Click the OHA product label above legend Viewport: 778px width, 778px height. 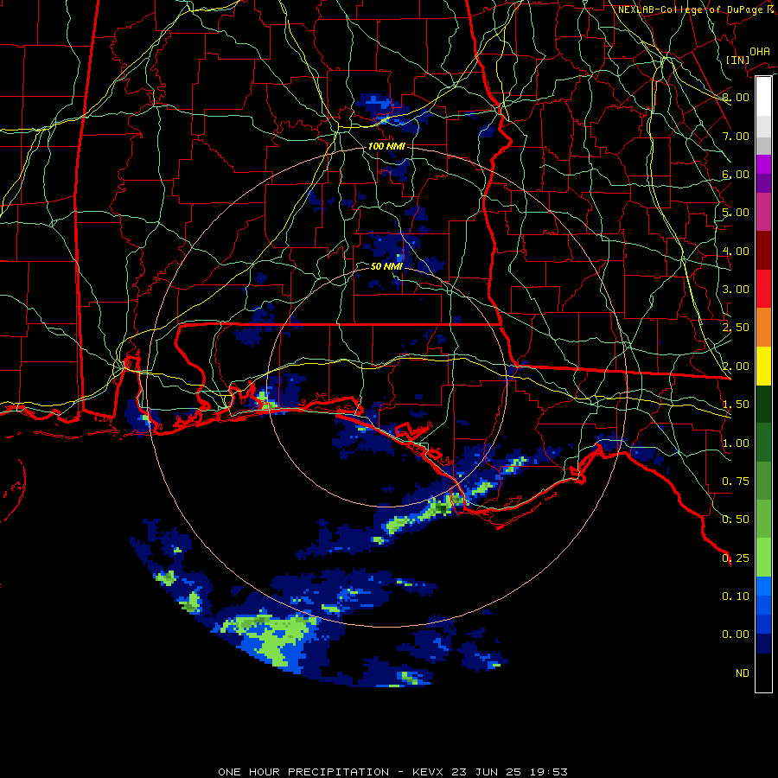(759, 51)
